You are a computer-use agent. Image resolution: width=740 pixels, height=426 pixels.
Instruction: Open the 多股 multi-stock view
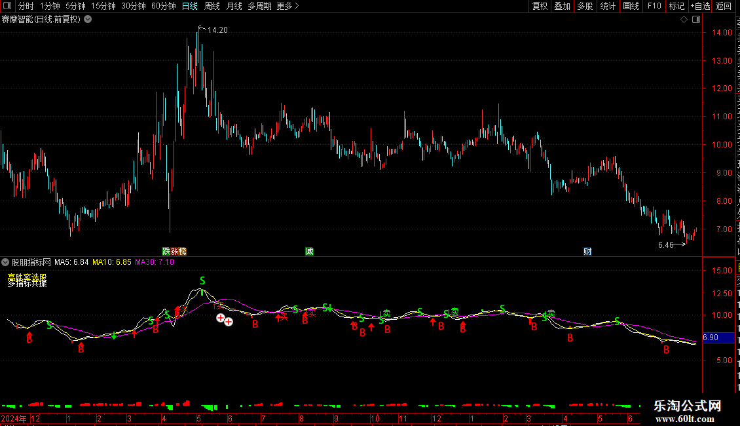pos(585,6)
